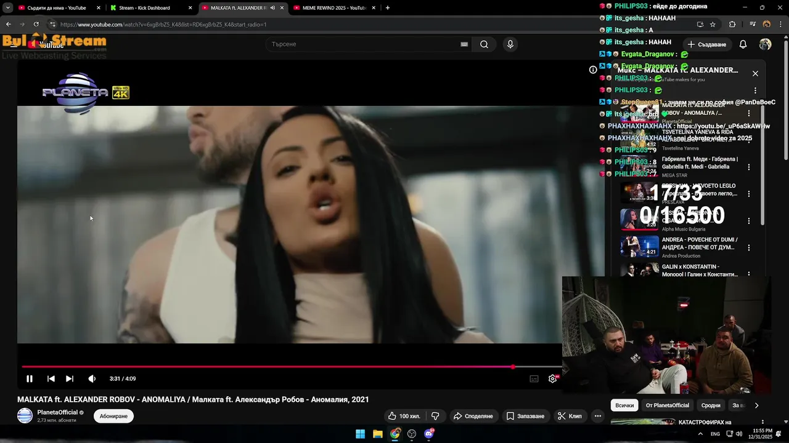Open options for PRESLAVA playlist item

coord(749,194)
